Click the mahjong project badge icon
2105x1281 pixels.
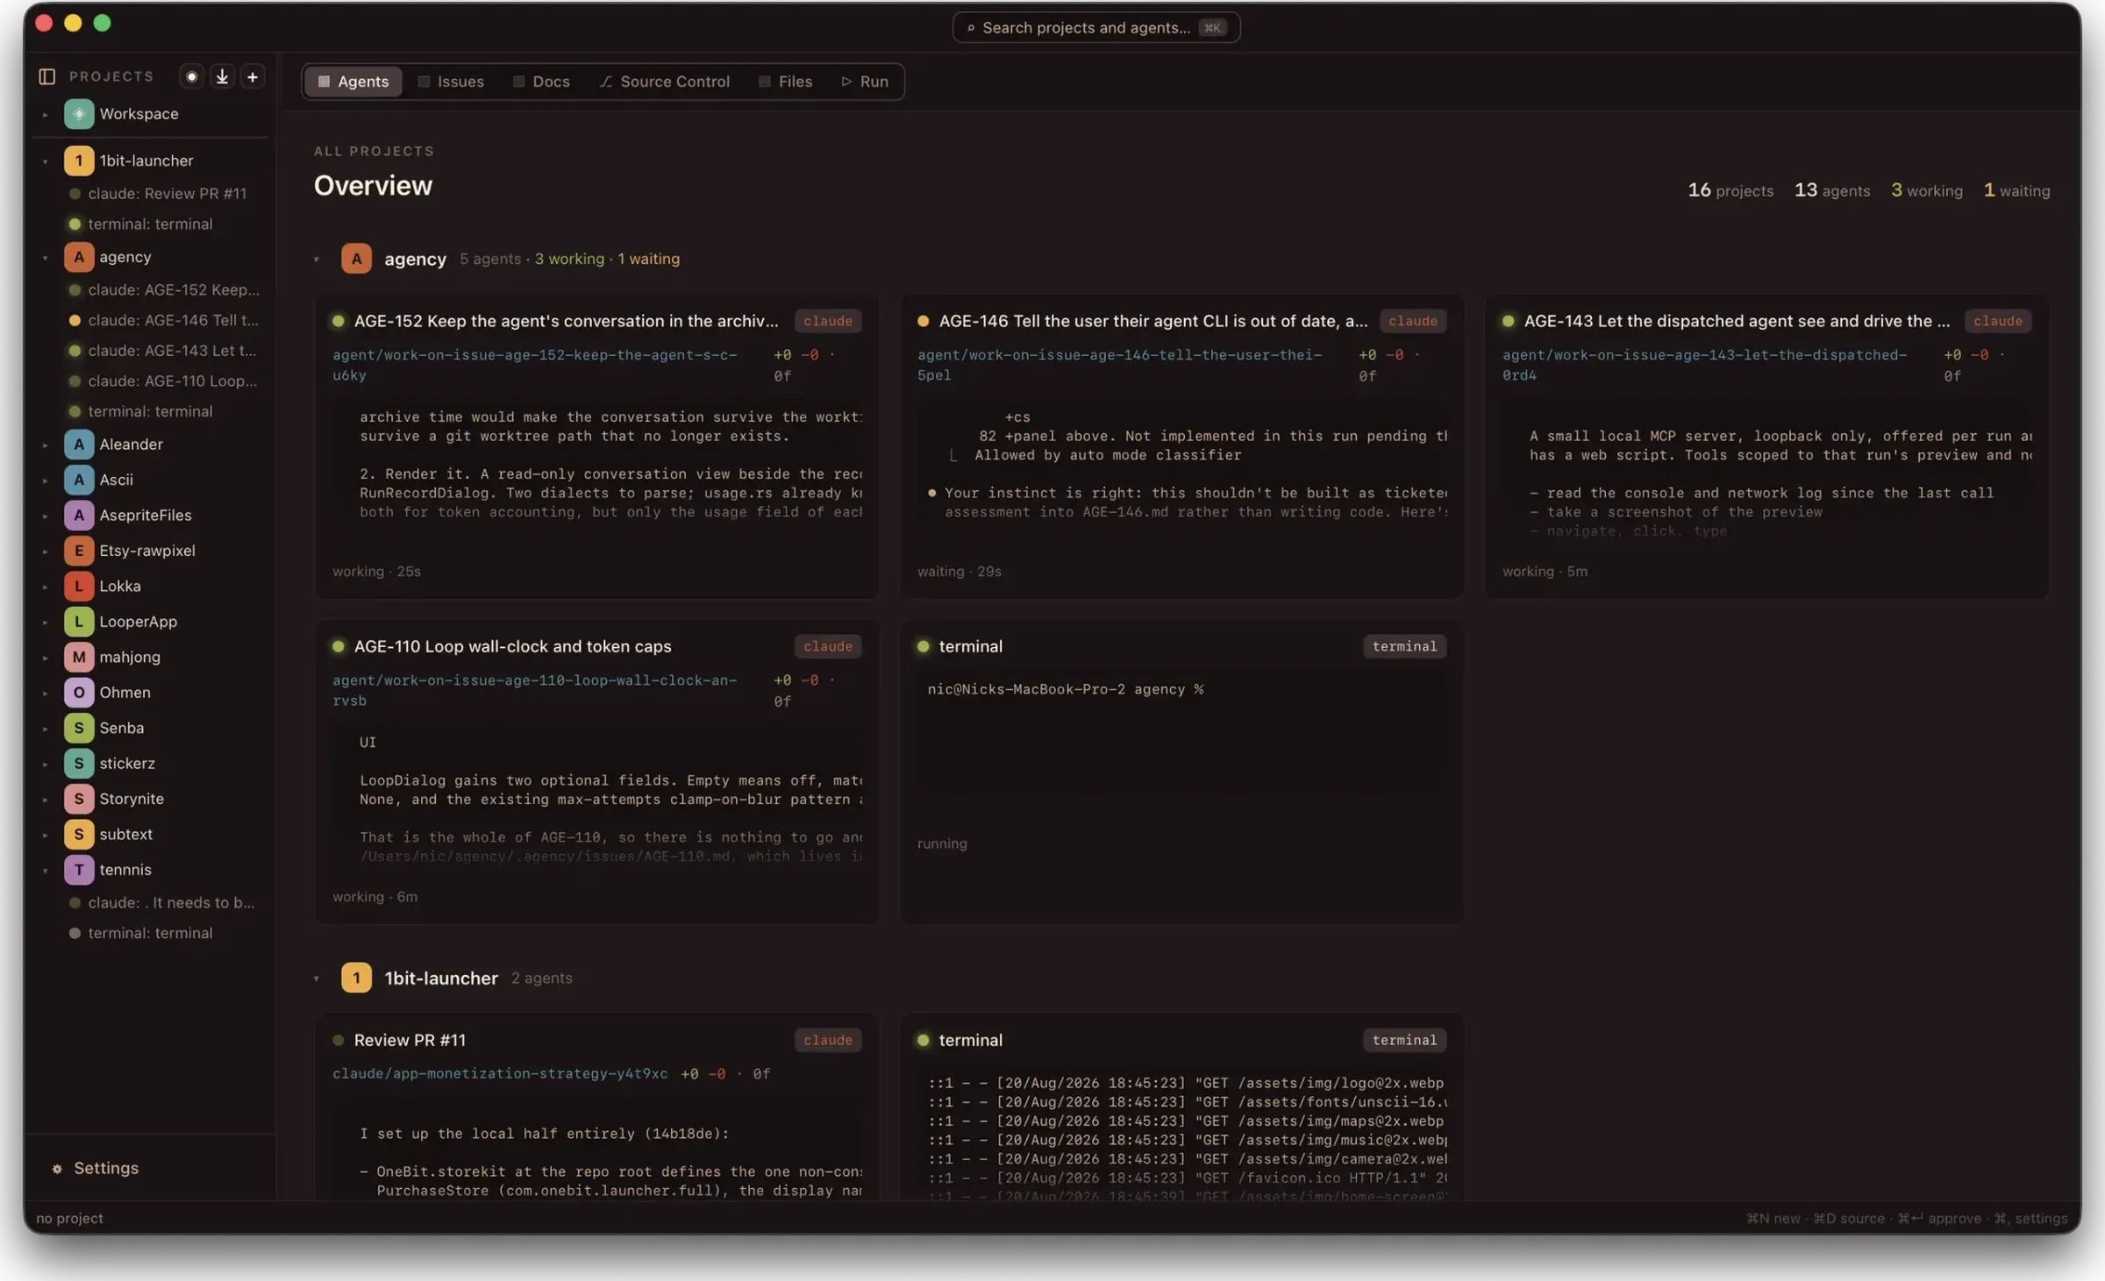click(x=79, y=657)
